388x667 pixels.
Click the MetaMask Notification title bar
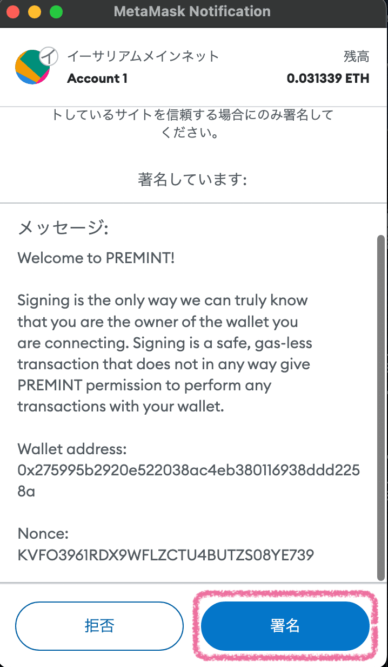[x=194, y=11]
